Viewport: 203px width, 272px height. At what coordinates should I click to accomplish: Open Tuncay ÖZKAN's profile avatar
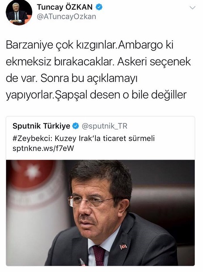click(x=19, y=12)
